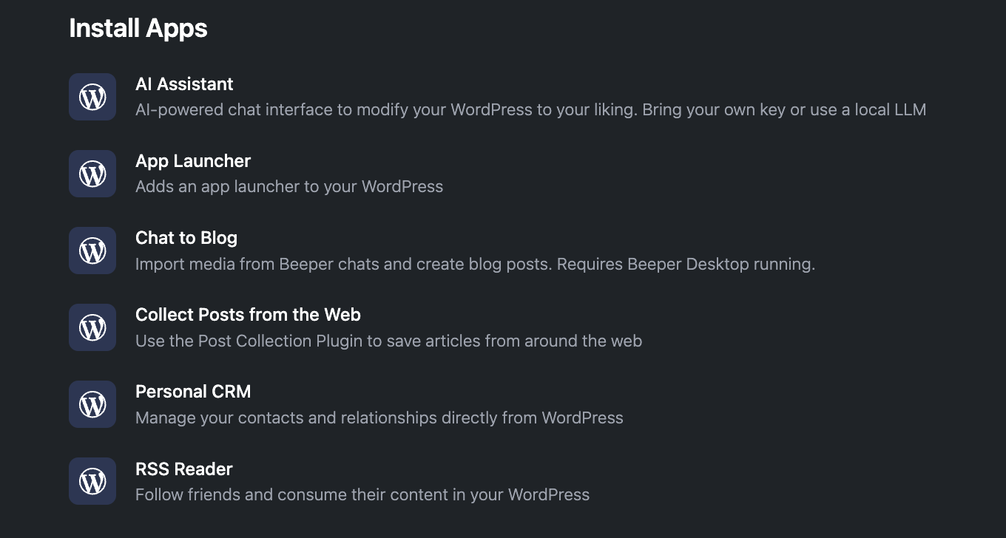
Task: Click the Collect Posts from the Web icon
Action: click(x=92, y=327)
